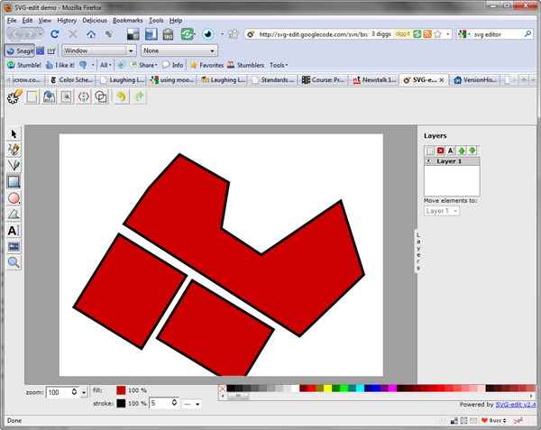Select the arrow Select tool
This screenshot has height=430, width=541.
point(14,133)
